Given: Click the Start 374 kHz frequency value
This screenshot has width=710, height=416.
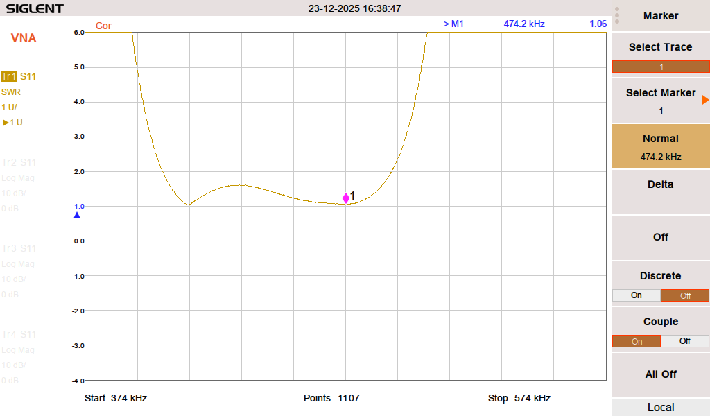Looking at the screenshot, I should (x=116, y=398).
